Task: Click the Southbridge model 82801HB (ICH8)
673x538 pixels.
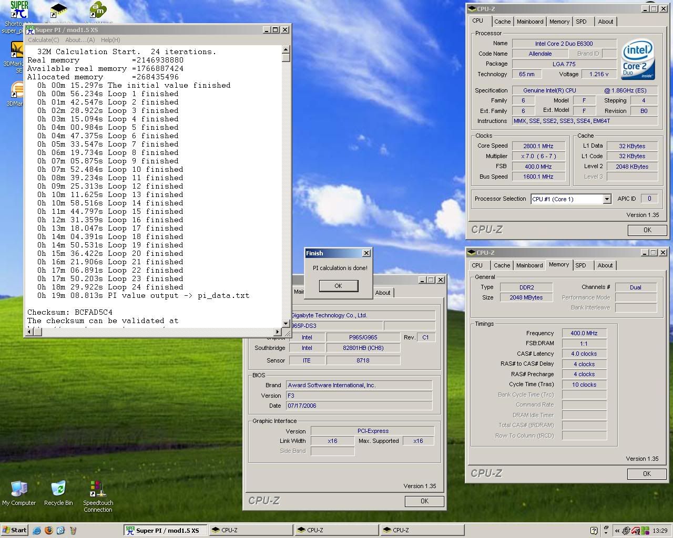Action: click(x=363, y=348)
